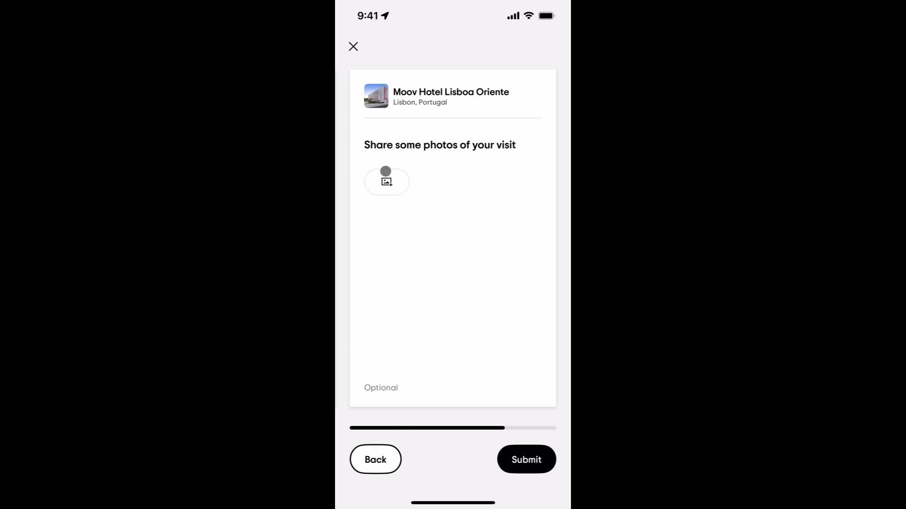
Task: Click the Moov Hotel thumbnail image
Action: click(x=375, y=96)
